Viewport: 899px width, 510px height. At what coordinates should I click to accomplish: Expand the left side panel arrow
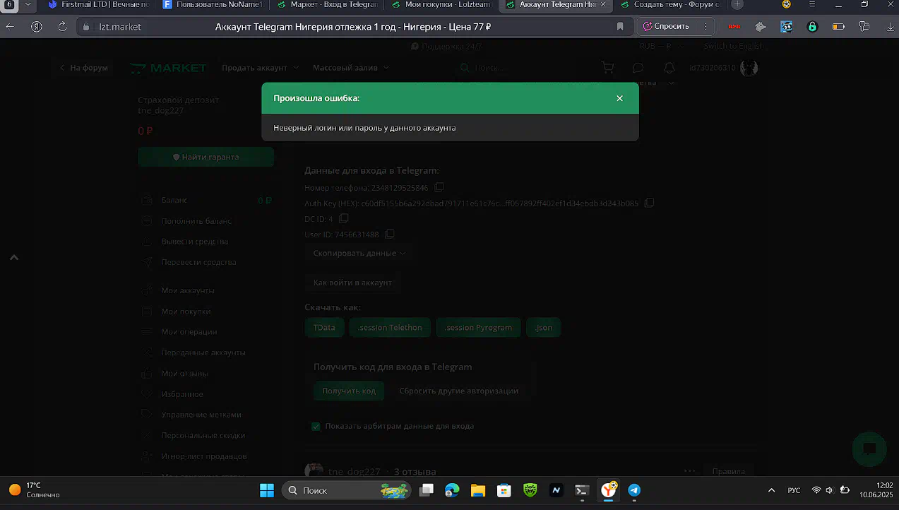(14, 258)
